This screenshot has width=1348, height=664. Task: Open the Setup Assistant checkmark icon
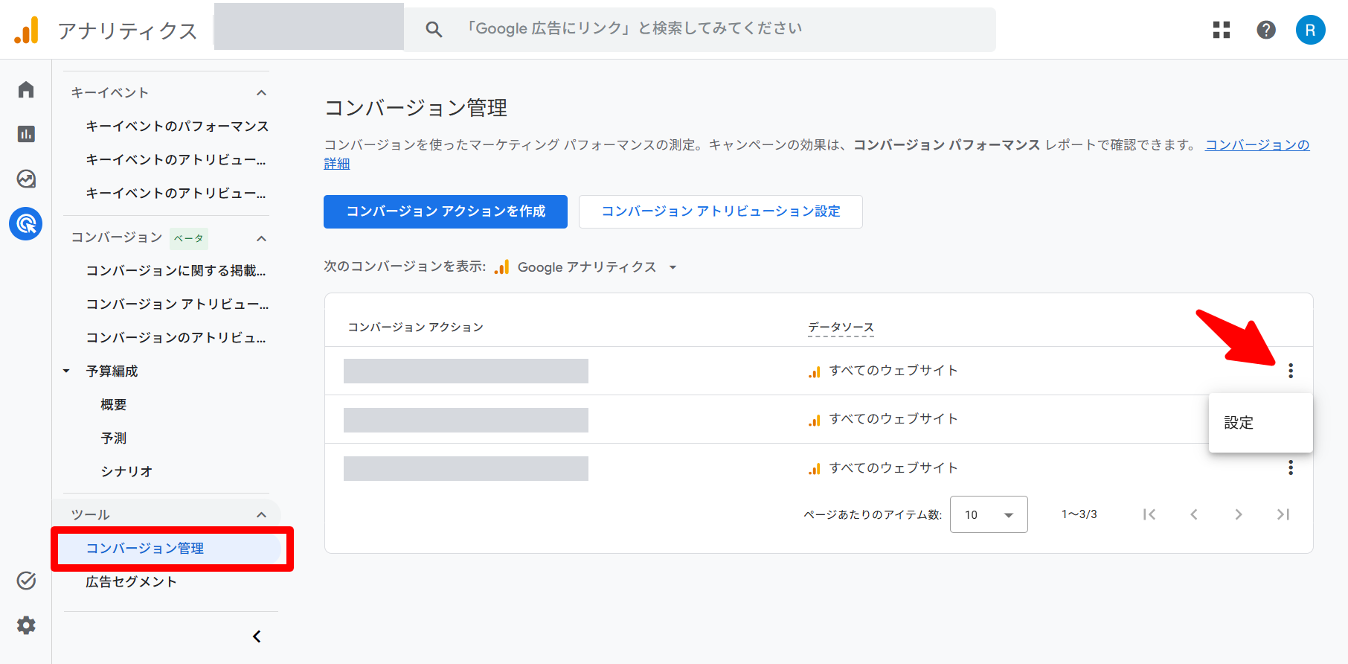[26, 581]
